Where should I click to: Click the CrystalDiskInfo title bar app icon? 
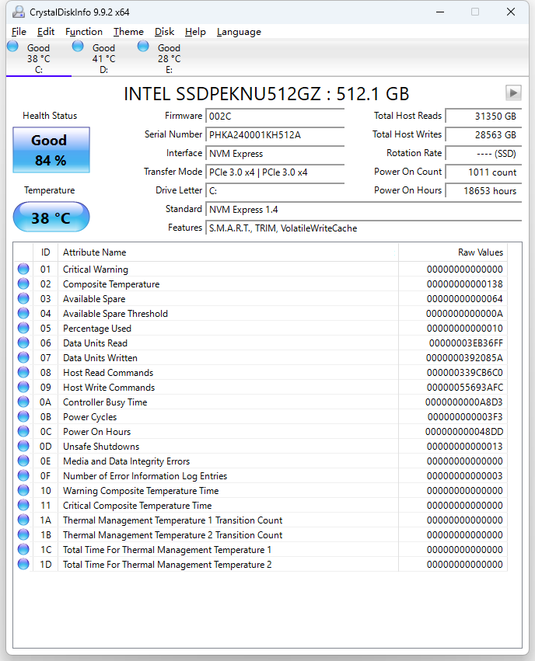(18, 12)
